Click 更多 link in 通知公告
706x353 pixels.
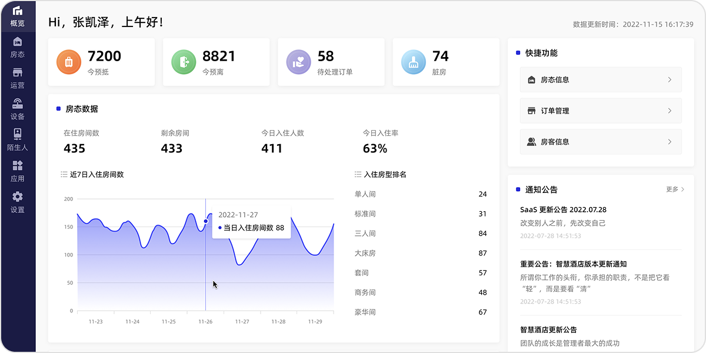tap(675, 189)
